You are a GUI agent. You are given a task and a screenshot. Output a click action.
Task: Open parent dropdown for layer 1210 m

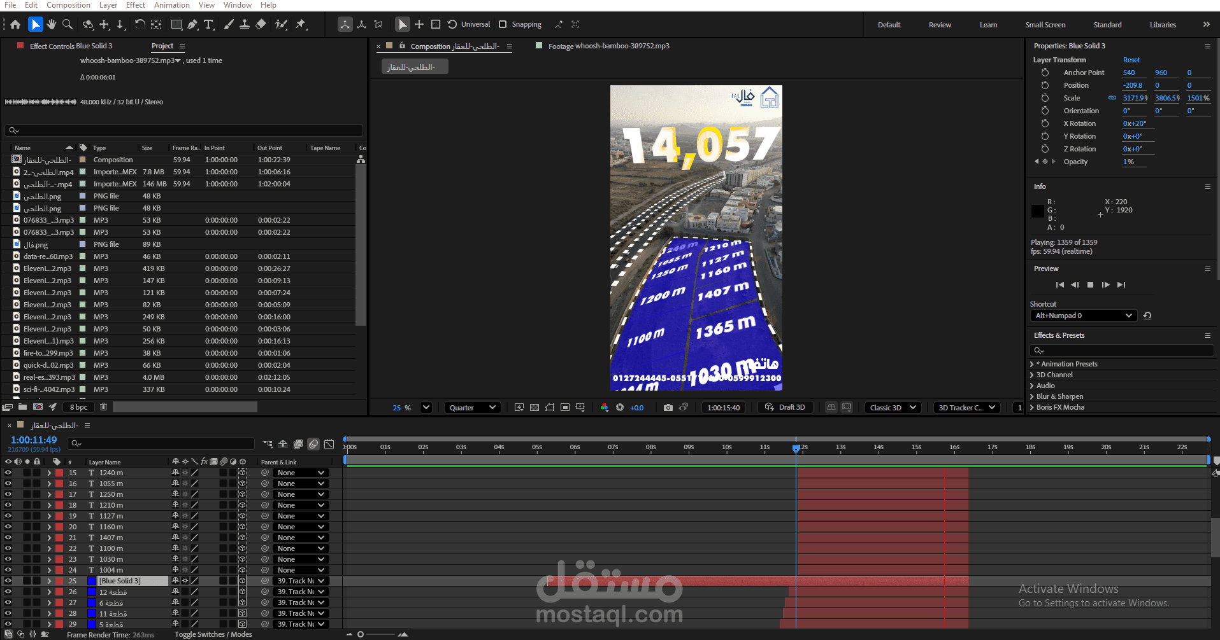click(x=301, y=506)
